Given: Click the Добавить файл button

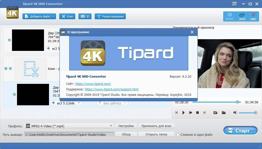Looking at the screenshot, I should [36, 16].
